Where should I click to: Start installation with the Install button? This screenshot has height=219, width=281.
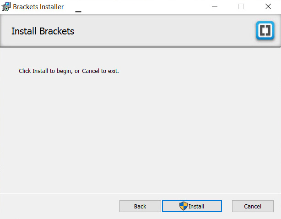[192, 206]
